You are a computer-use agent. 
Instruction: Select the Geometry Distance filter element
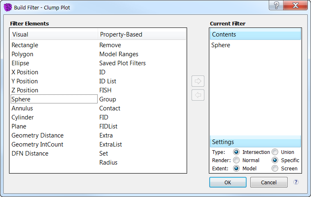pyautogui.click(x=37, y=135)
